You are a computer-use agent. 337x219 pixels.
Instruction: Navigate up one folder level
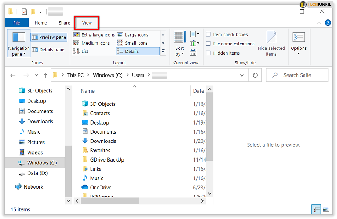tap(45, 75)
